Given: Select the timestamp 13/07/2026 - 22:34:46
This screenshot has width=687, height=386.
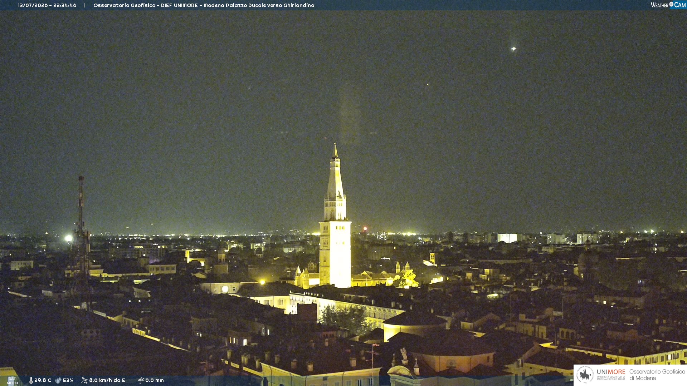Looking at the screenshot, I should (47, 5).
